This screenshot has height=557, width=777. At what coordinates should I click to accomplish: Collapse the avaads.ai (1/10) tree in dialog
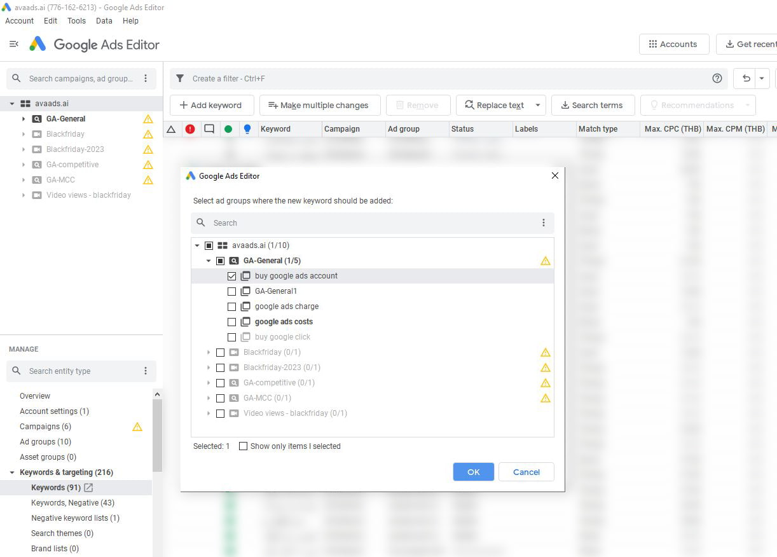[x=197, y=245]
